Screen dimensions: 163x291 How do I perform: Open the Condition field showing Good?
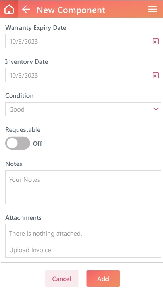83,109
